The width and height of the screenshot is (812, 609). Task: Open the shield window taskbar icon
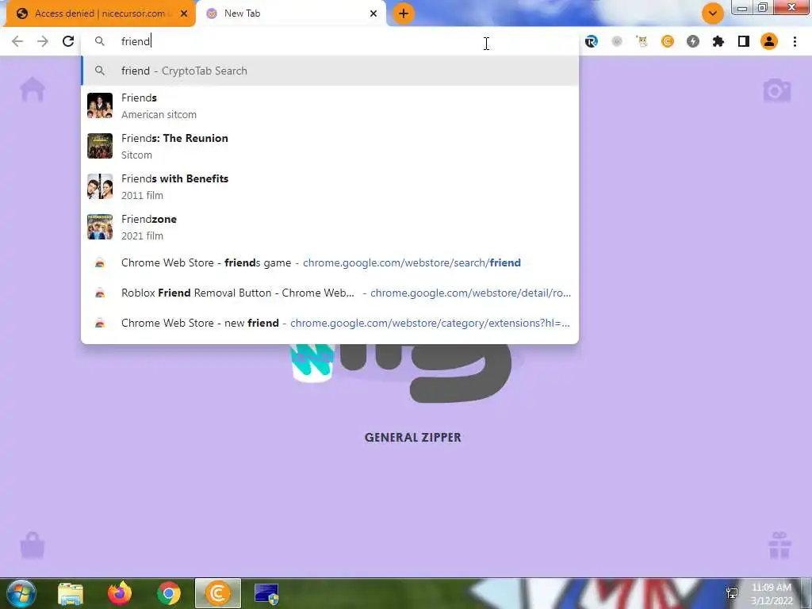tap(267, 594)
